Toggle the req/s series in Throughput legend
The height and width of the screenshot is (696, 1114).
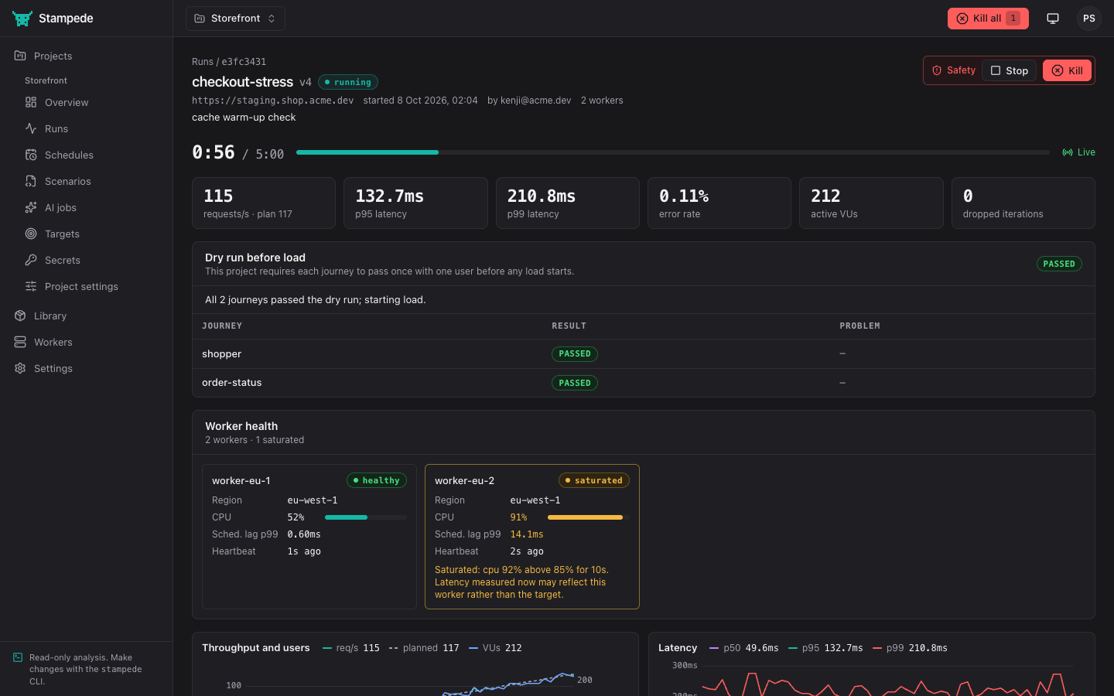click(x=351, y=648)
